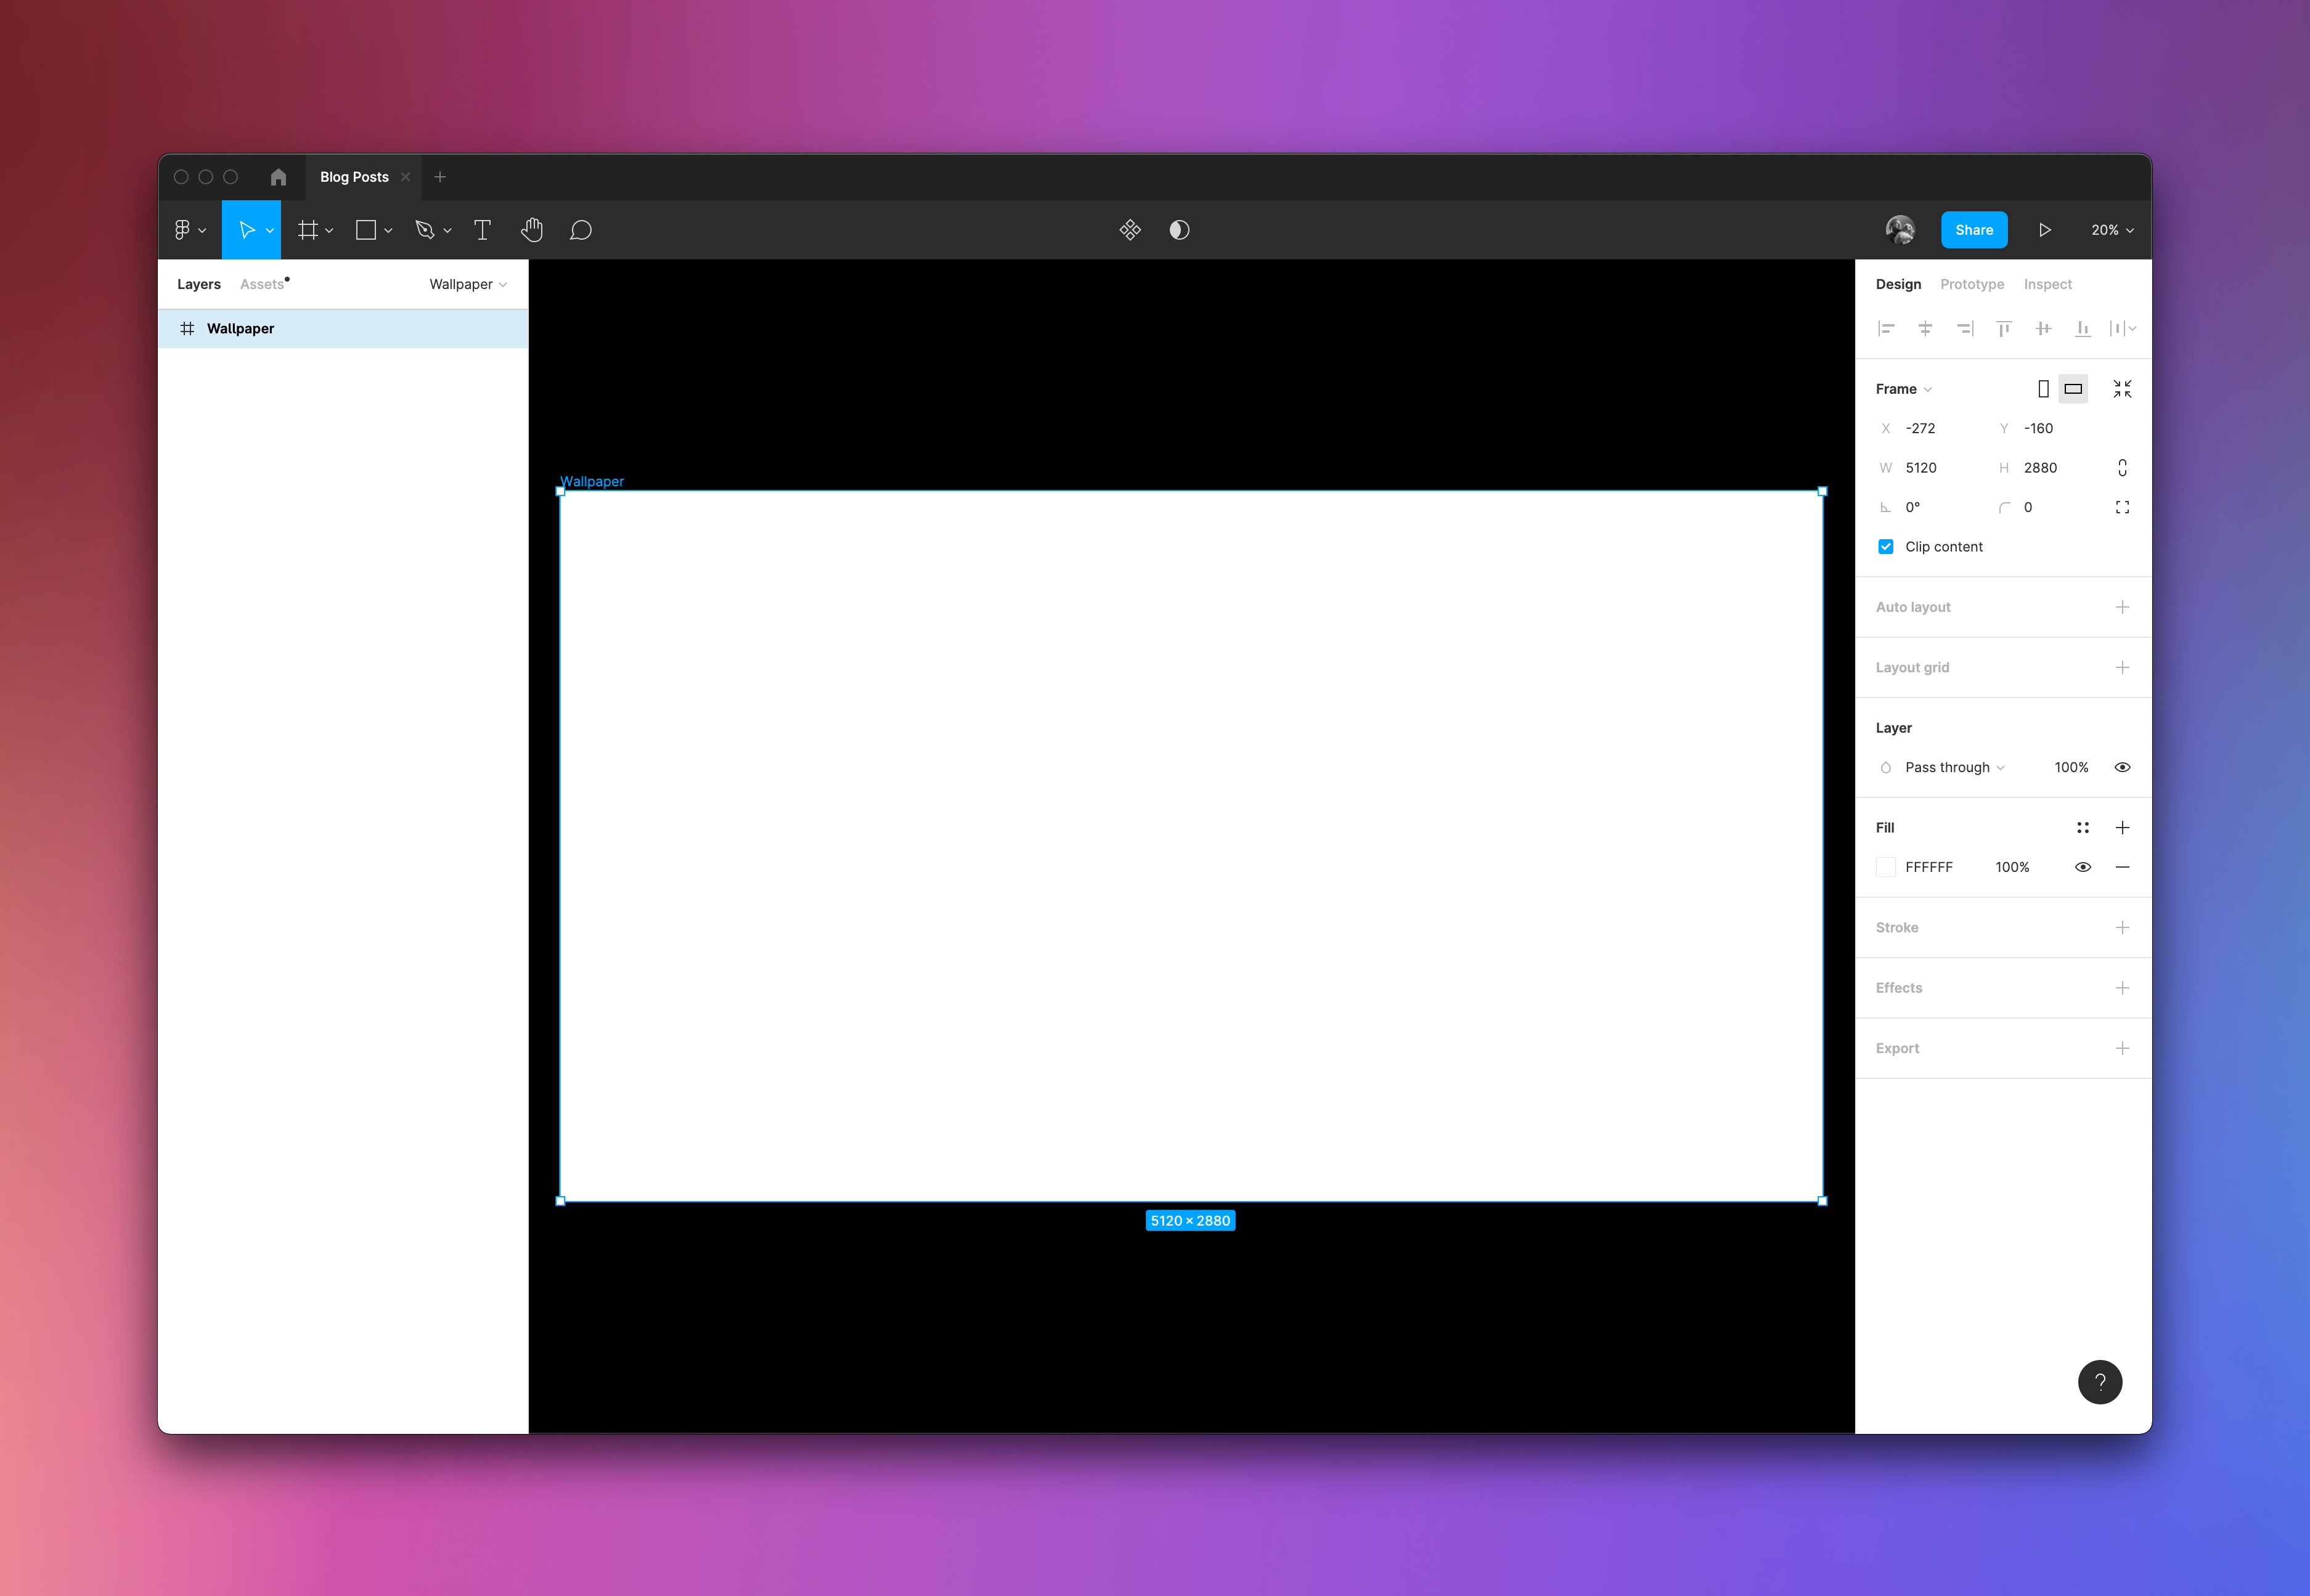Align horizontal centers of selection
Image resolution: width=2310 pixels, height=1596 pixels.
point(1925,328)
